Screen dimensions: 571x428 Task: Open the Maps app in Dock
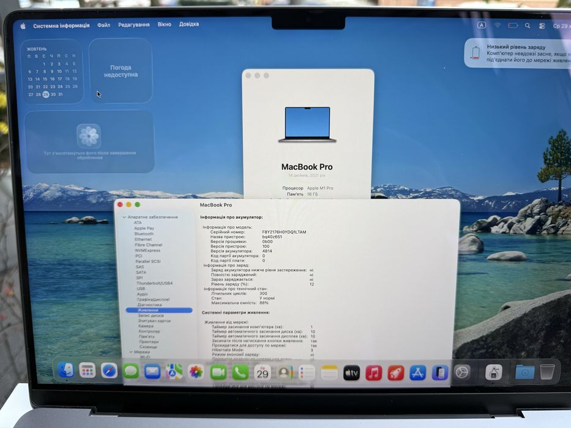tap(174, 372)
